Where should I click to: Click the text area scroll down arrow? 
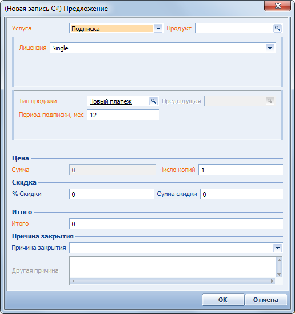tap(279, 274)
